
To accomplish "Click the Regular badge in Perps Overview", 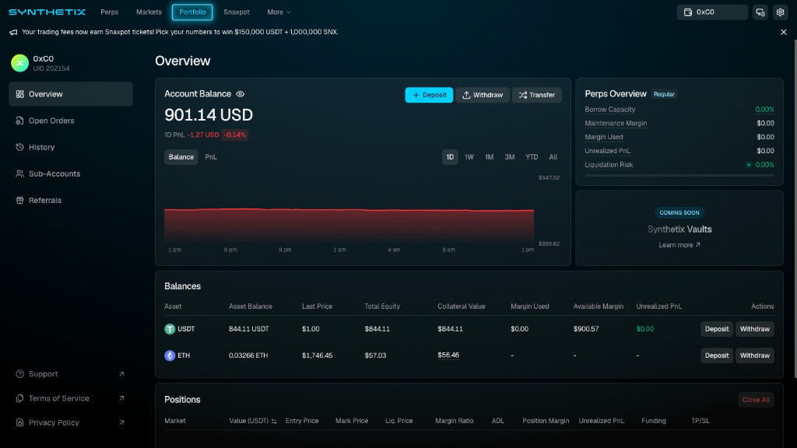I will click(664, 94).
